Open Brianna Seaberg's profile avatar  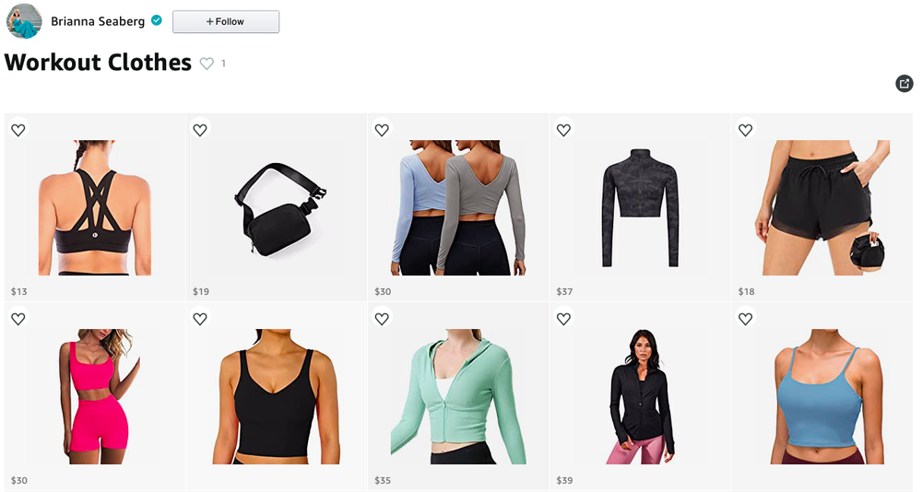click(x=24, y=21)
